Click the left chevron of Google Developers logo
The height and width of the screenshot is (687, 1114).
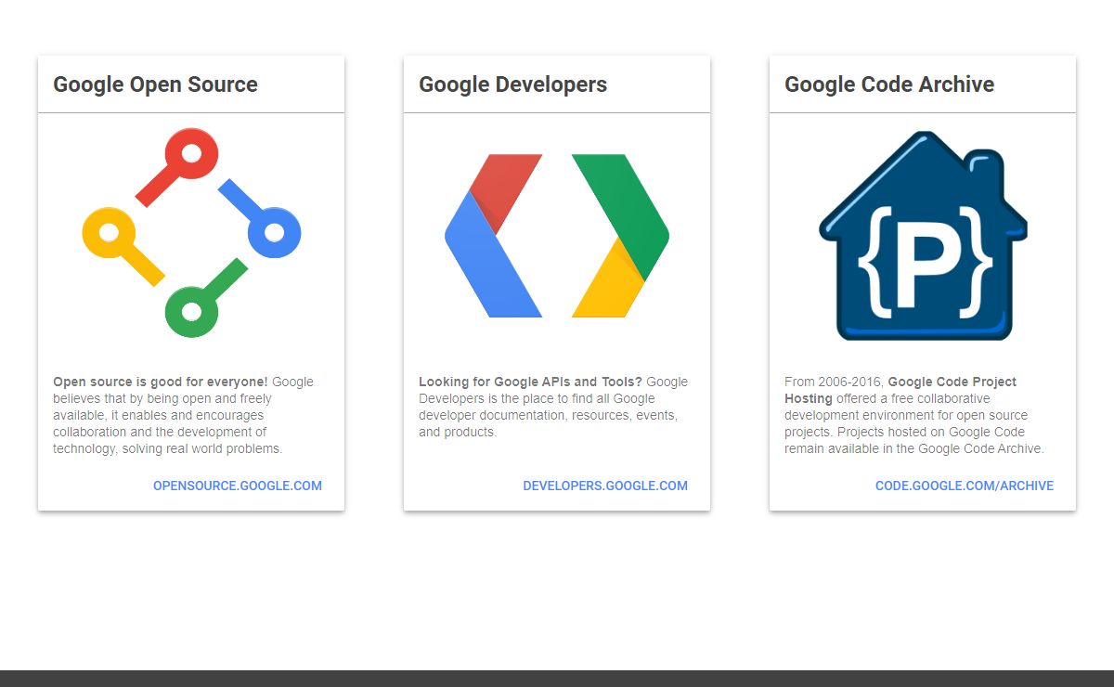tap(492, 237)
